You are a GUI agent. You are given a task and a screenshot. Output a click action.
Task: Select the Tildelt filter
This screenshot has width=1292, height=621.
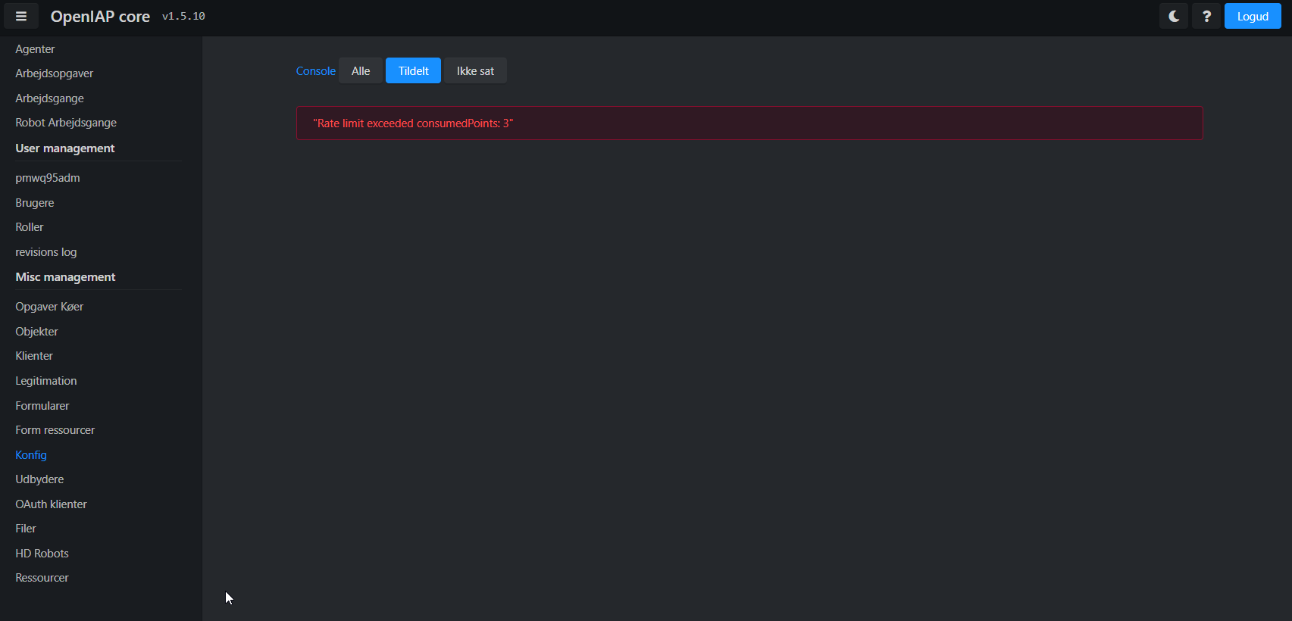(413, 71)
